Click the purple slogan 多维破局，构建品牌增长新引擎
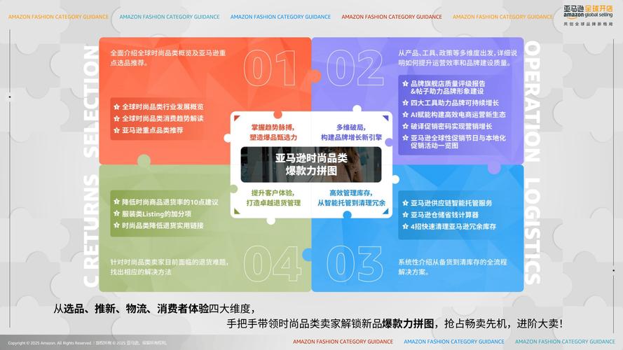The height and width of the screenshot is (350, 623). pos(351,132)
